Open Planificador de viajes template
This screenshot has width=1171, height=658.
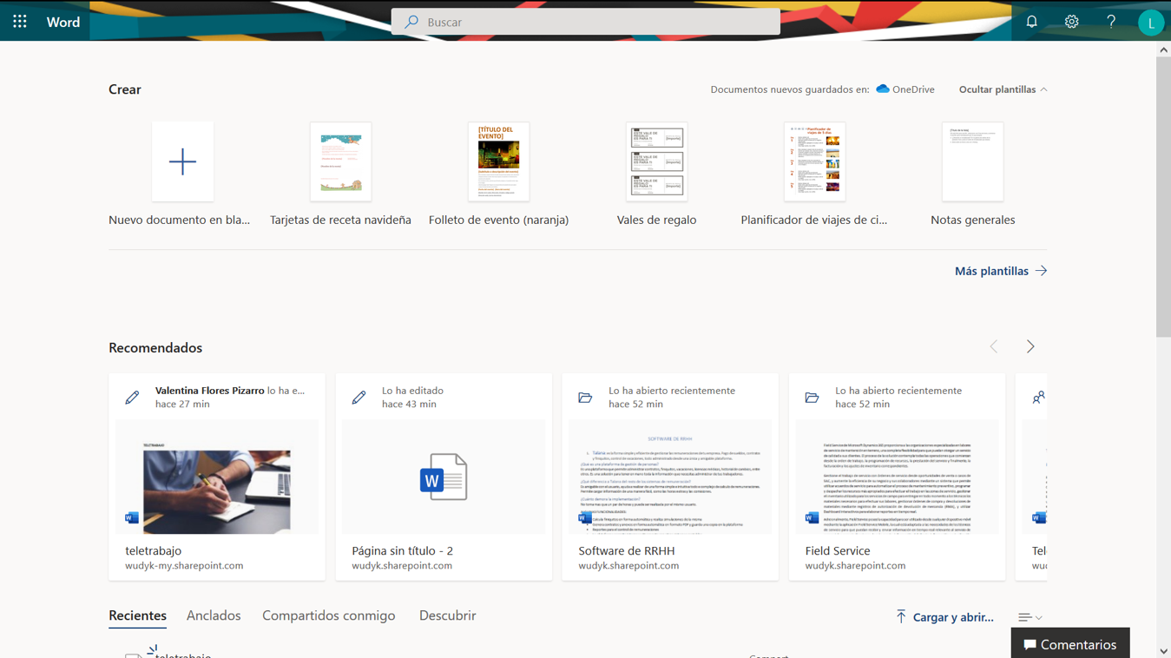coord(814,161)
